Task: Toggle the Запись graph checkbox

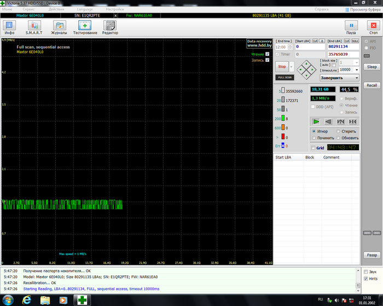Action: pyautogui.click(x=267, y=60)
